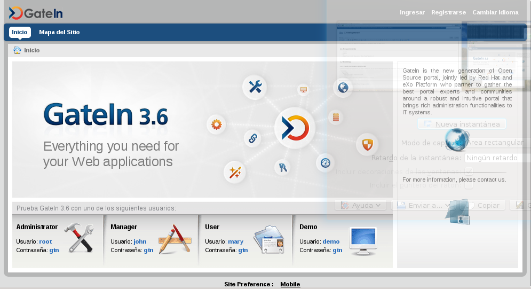Viewport: 531px width, 289px height.
Task: Click the central GateIn emblem in the banner
Action: click(295, 128)
